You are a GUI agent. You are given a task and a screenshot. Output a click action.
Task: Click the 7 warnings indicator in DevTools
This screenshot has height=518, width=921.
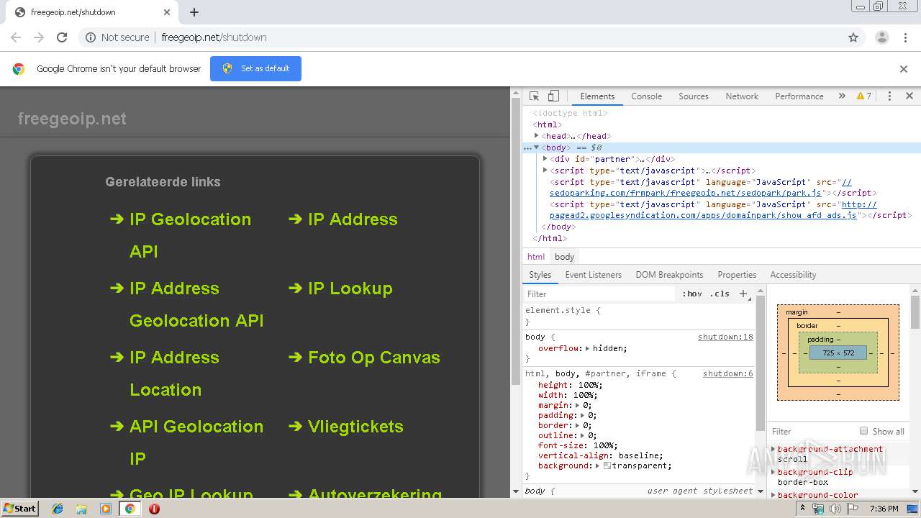click(x=864, y=96)
